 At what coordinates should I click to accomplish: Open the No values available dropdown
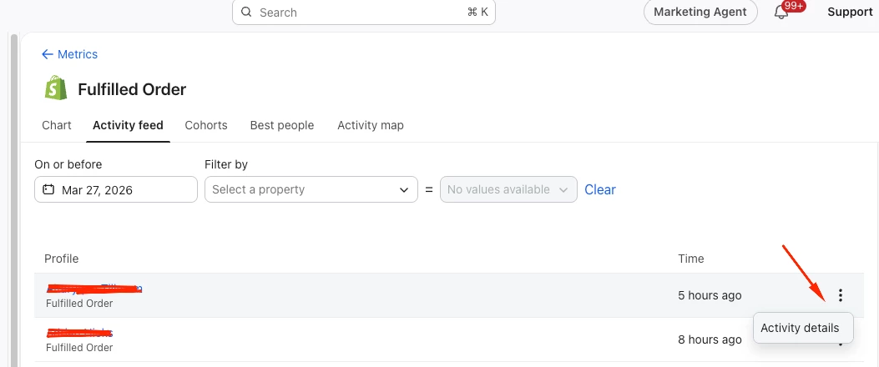[x=508, y=189]
